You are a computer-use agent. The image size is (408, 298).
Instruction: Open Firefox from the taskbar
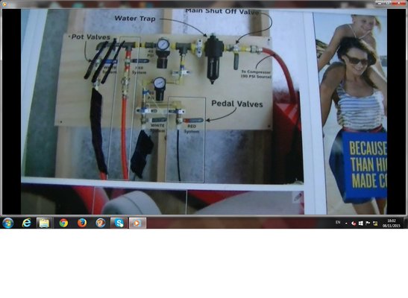point(82,223)
